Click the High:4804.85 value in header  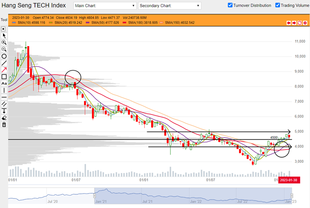point(89,18)
